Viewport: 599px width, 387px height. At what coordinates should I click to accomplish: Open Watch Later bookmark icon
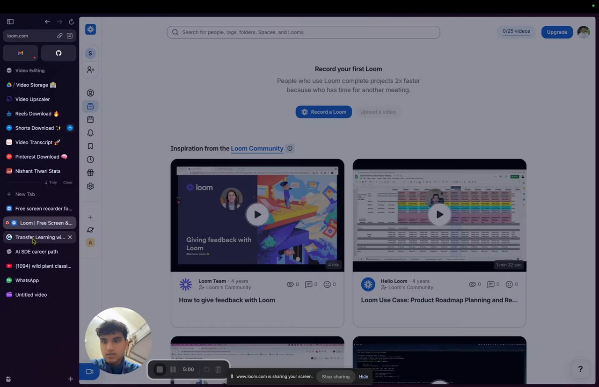click(x=90, y=146)
